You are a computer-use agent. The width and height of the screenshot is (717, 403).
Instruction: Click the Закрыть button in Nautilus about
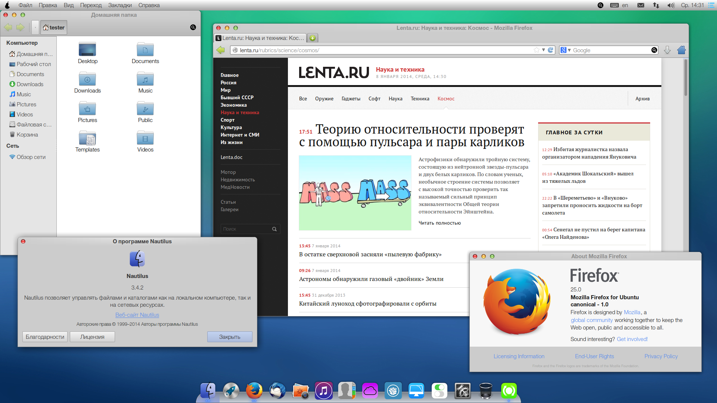coord(230,337)
